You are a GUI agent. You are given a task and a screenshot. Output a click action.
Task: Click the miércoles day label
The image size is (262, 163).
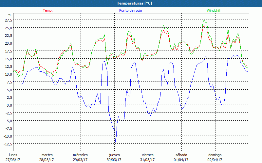tap(80, 155)
